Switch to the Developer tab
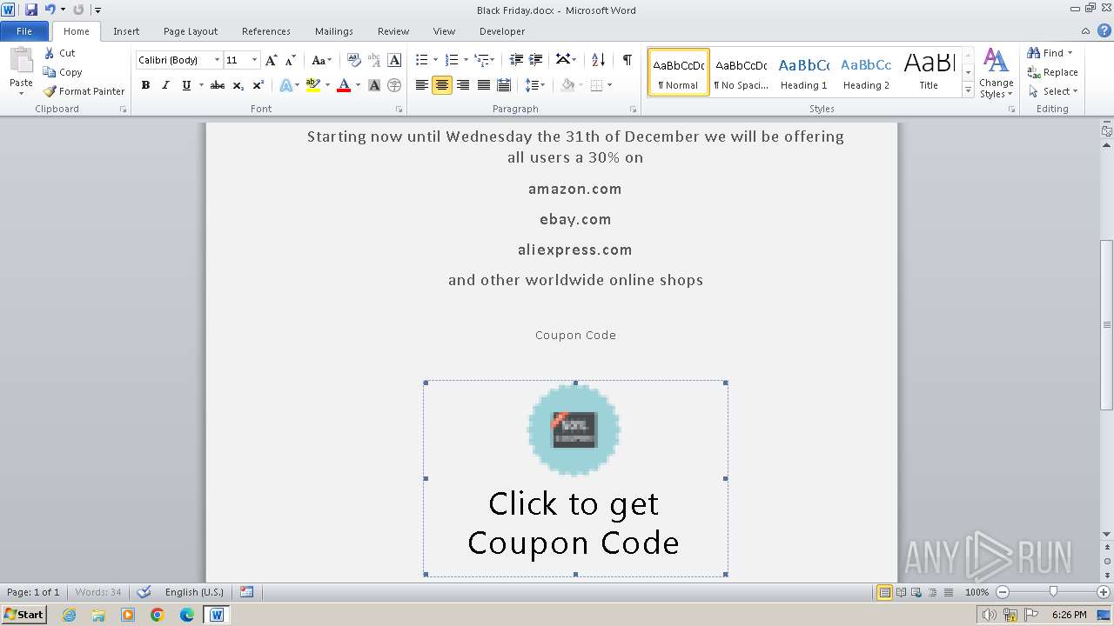This screenshot has height=626, width=1114. pyautogui.click(x=502, y=31)
